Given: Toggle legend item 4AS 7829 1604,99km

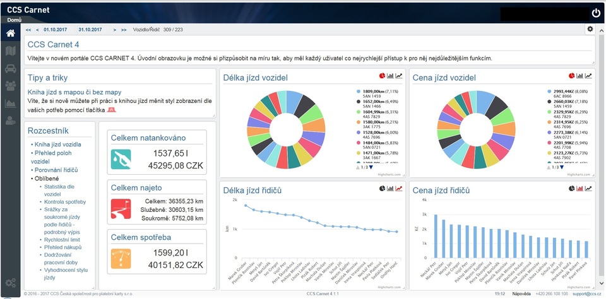Looking at the screenshot, I should coord(376,114).
